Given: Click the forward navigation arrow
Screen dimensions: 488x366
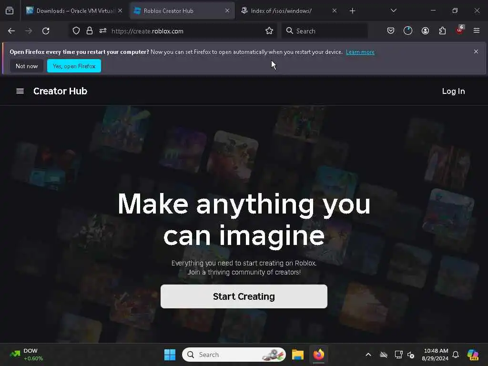Looking at the screenshot, I should (28, 31).
